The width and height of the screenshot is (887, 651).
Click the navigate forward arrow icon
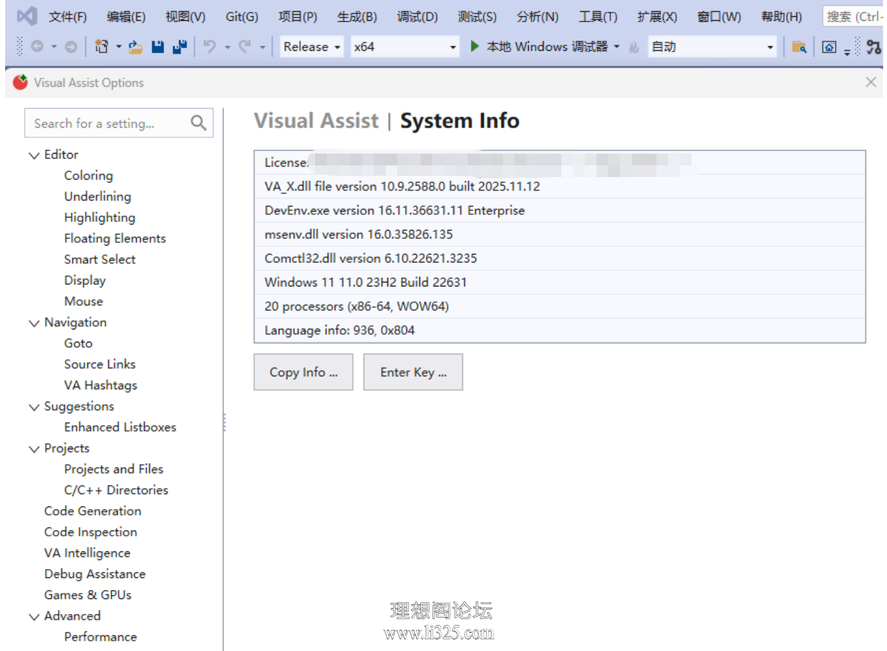click(71, 47)
